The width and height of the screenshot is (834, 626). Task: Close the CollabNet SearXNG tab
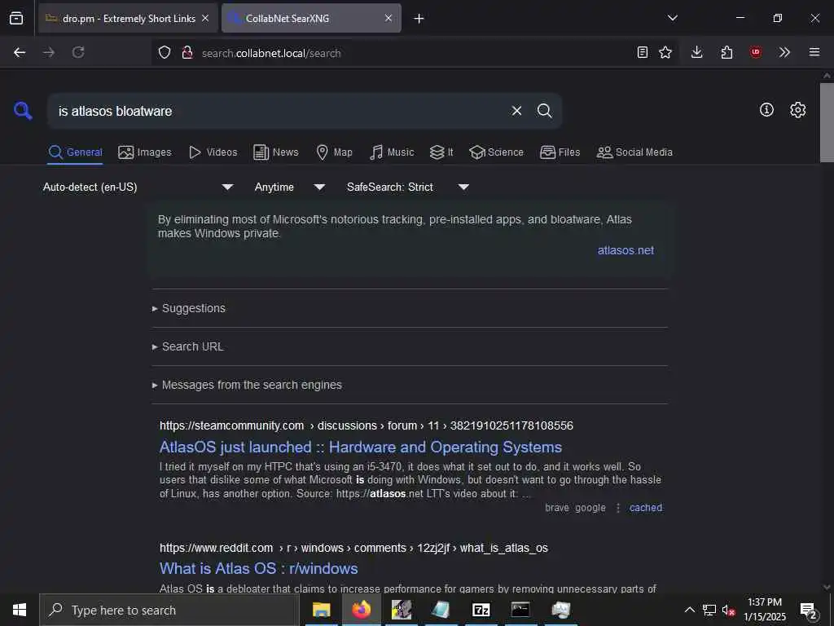(x=388, y=18)
